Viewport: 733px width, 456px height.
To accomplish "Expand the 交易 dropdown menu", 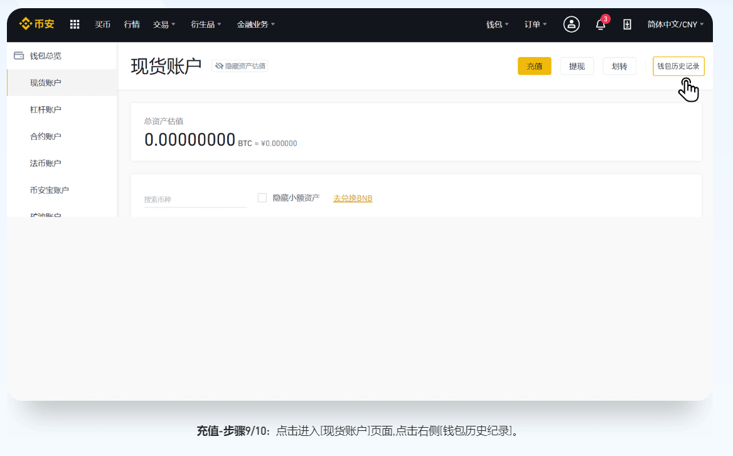I will (164, 24).
